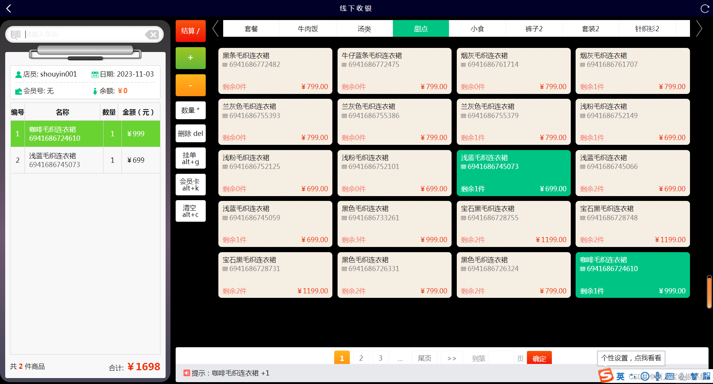
Task: Go to next page with >> button
Action: click(x=452, y=358)
